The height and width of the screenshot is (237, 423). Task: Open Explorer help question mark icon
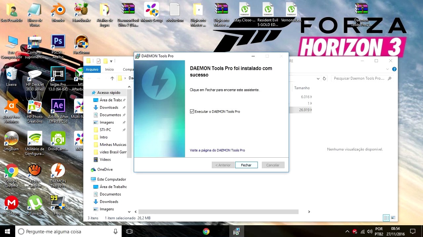tap(394, 69)
